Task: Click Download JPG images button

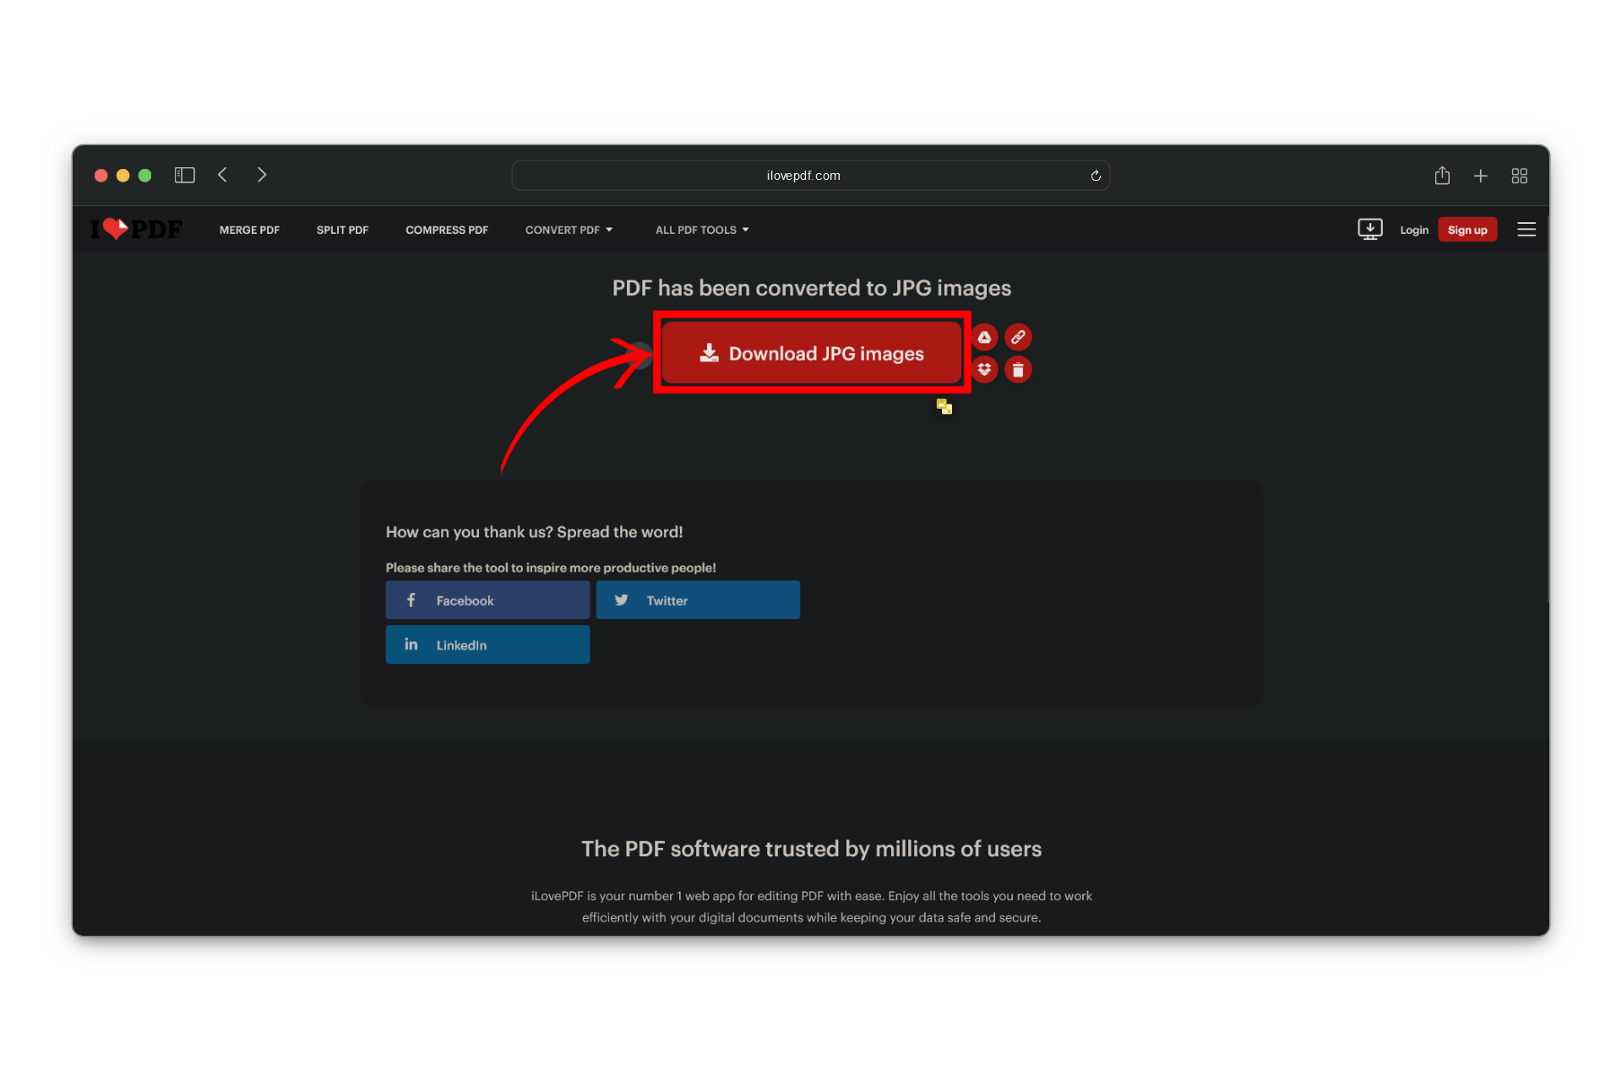Action: (x=811, y=353)
